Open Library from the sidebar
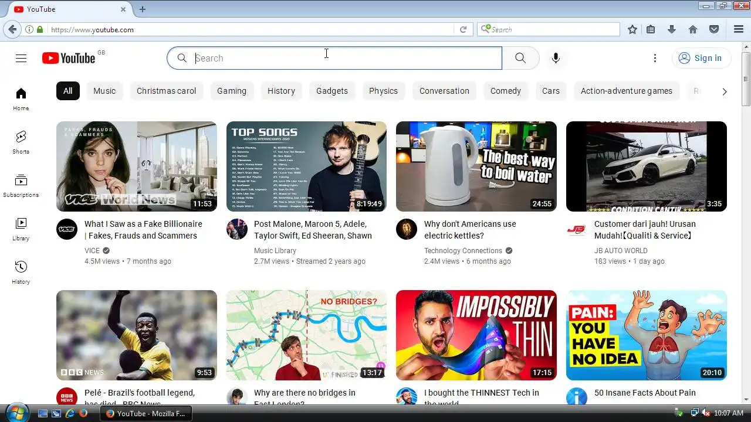The image size is (751, 422). (x=21, y=229)
